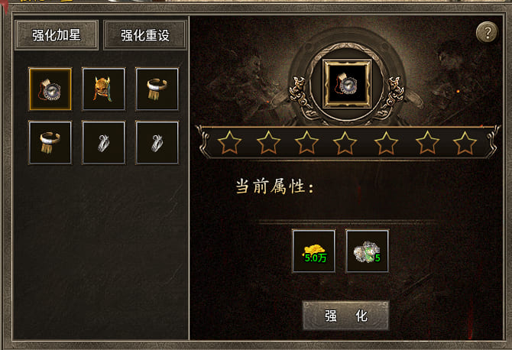Click the fifth enhancement star

tap(386, 143)
